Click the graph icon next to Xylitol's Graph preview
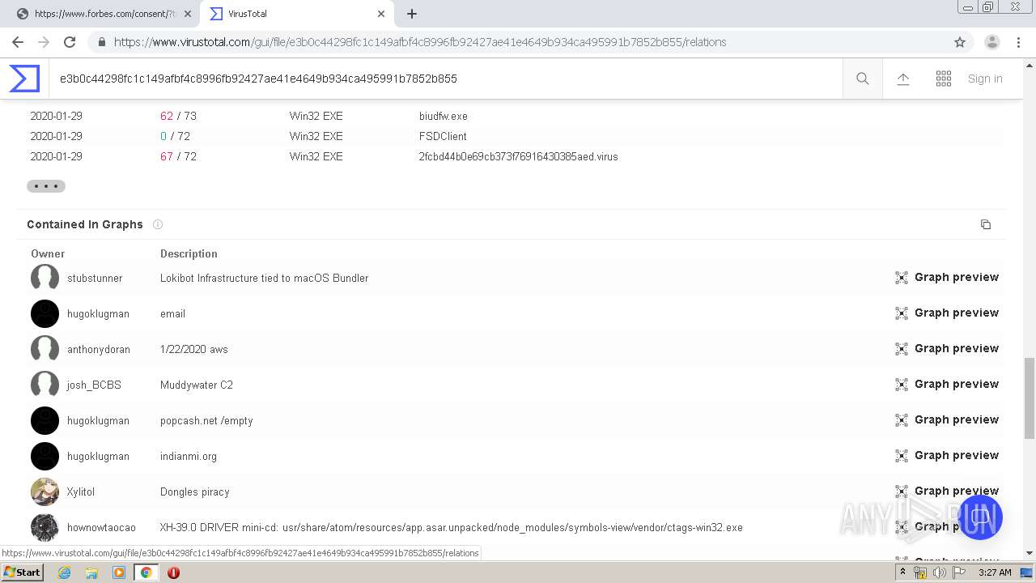The width and height of the screenshot is (1036, 583). (x=902, y=492)
